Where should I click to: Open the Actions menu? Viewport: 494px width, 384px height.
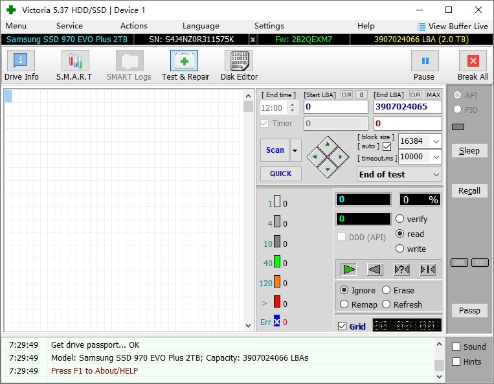tap(134, 26)
